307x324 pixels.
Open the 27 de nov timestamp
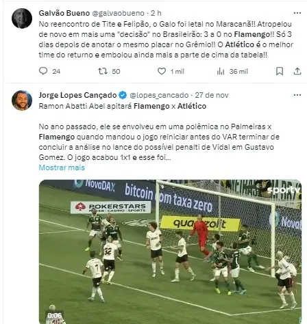(212, 95)
